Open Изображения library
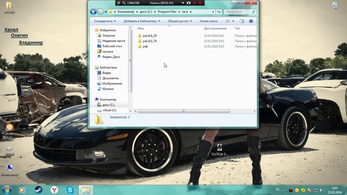 [112, 83]
